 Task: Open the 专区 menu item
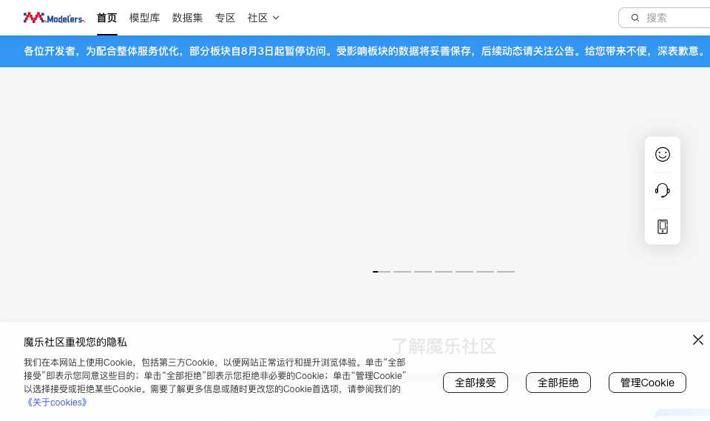point(225,18)
